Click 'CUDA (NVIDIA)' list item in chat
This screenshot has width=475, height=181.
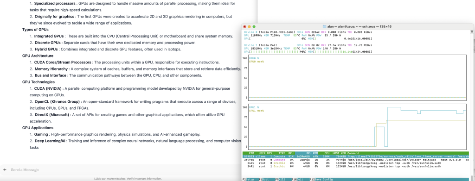[48, 88]
